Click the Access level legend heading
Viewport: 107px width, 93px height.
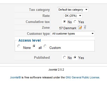point(29,40)
